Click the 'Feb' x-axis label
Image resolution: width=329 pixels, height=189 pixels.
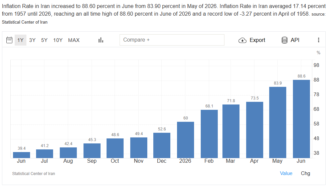click(x=209, y=161)
